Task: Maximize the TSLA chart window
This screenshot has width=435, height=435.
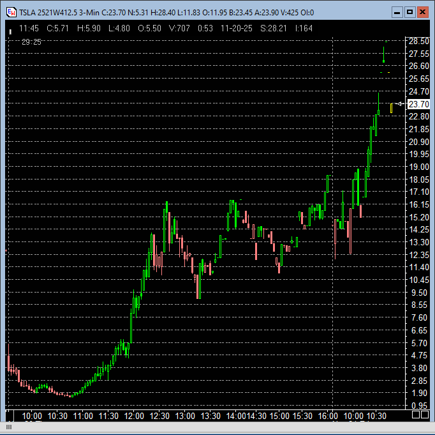Action: 410,11
